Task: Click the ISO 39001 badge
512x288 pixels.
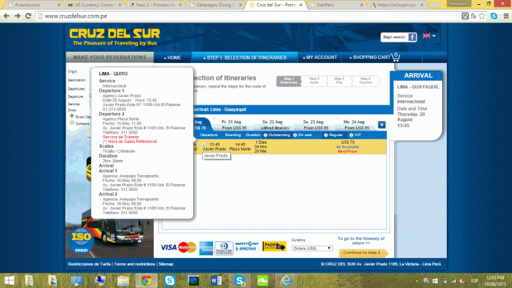Action: click(x=81, y=240)
